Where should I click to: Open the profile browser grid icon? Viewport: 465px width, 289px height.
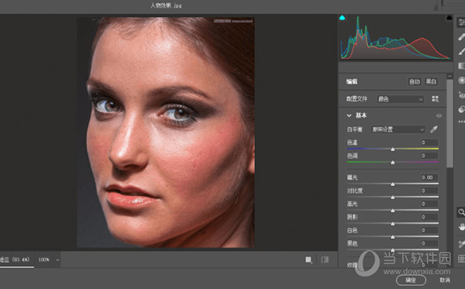[x=435, y=99]
